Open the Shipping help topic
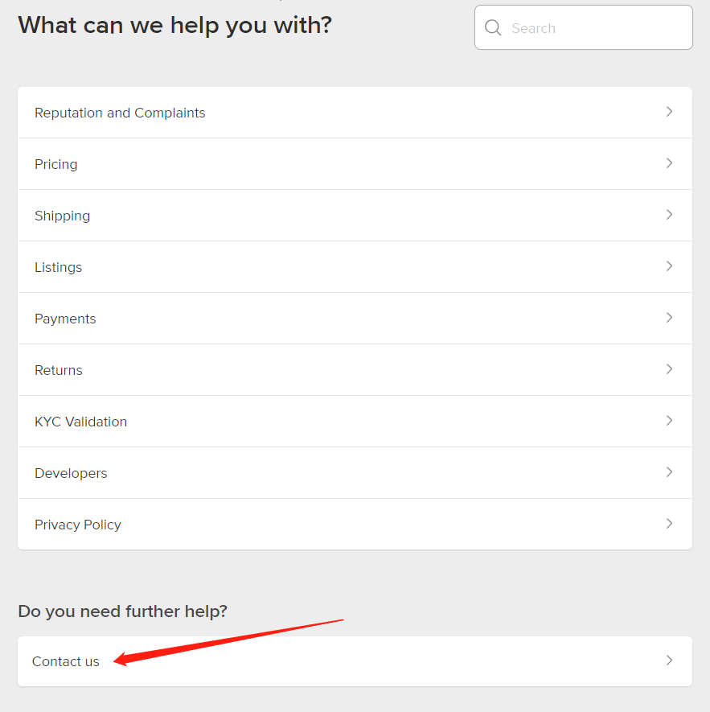710x712 pixels. 62,216
